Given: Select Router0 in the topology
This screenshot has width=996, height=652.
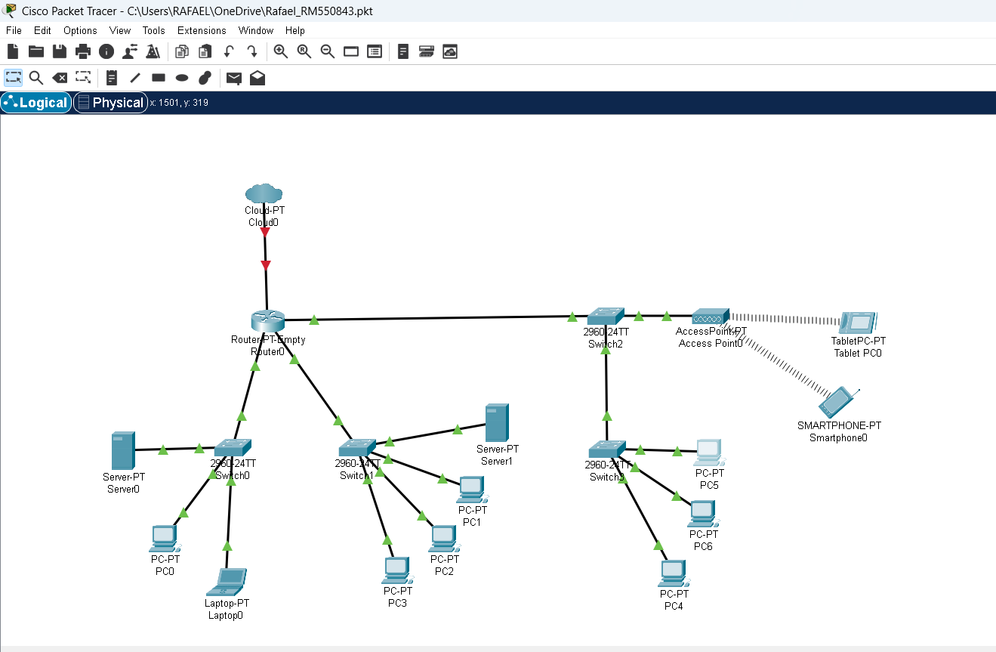Looking at the screenshot, I should point(267,321).
